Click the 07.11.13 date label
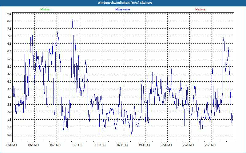The height and width of the screenshot is (153, 246). tap(56, 145)
